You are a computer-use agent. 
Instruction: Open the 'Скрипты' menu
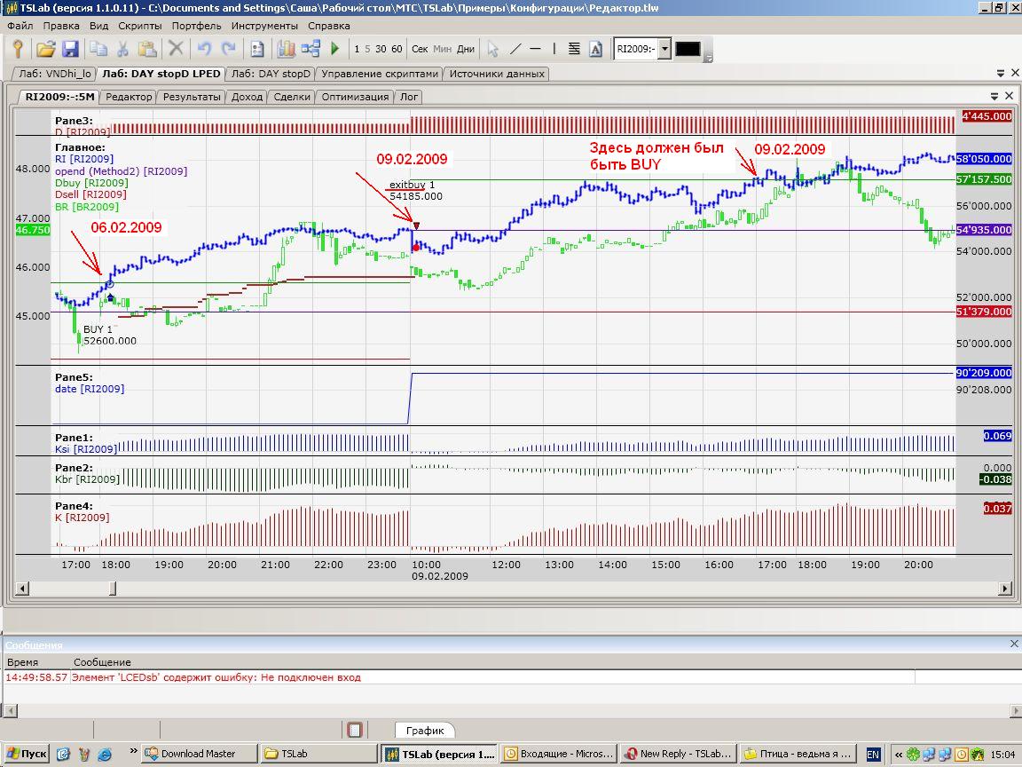(139, 26)
